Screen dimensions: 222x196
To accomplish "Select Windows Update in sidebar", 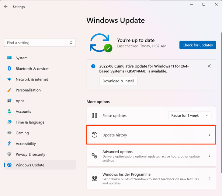I will coord(40,165).
